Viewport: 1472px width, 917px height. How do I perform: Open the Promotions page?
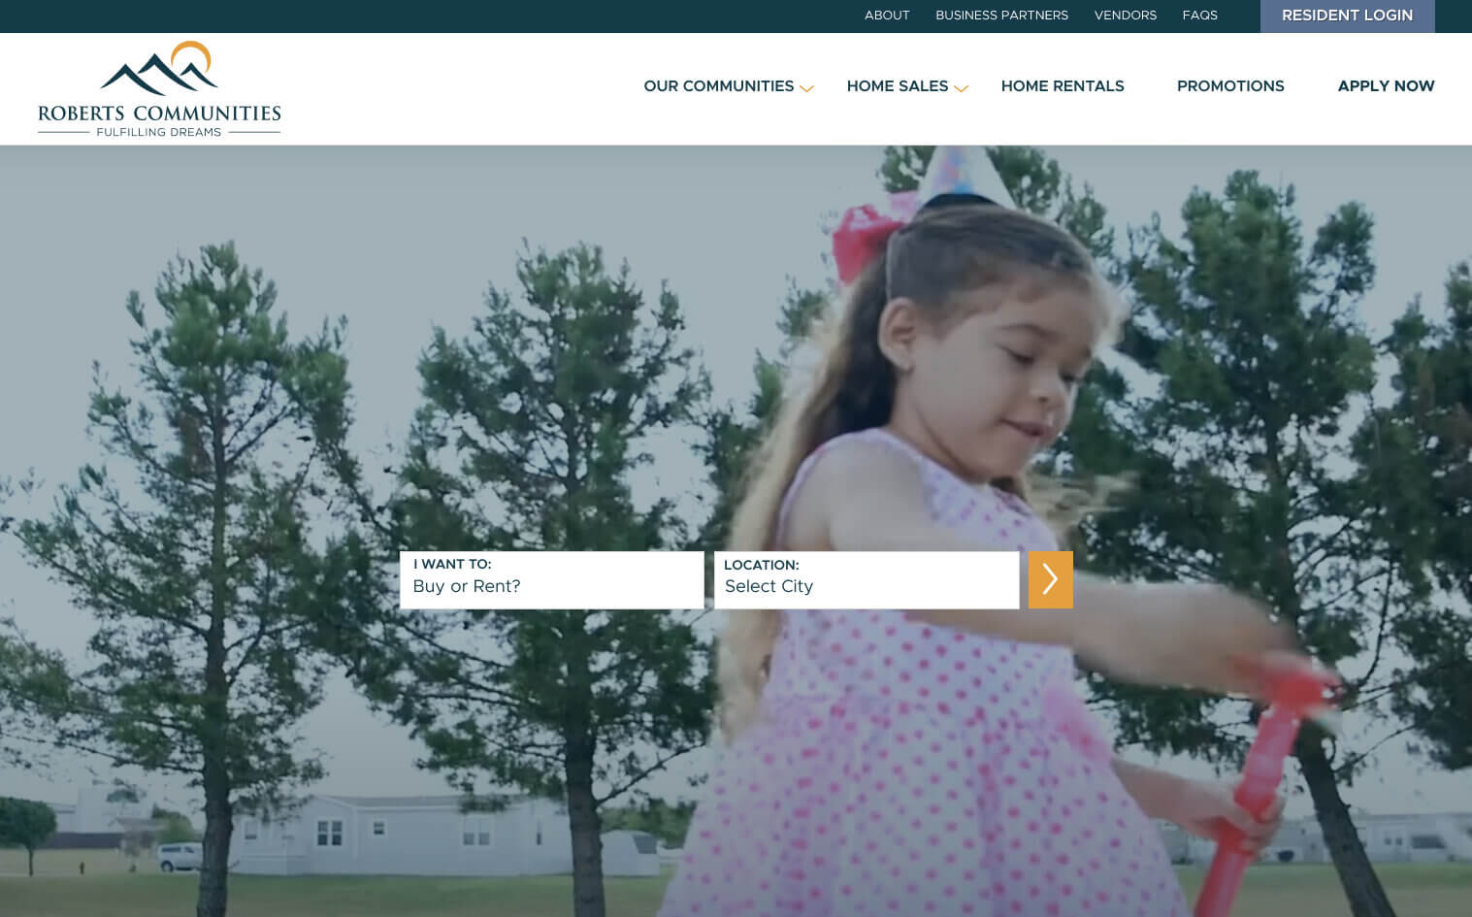[1230, 86]
